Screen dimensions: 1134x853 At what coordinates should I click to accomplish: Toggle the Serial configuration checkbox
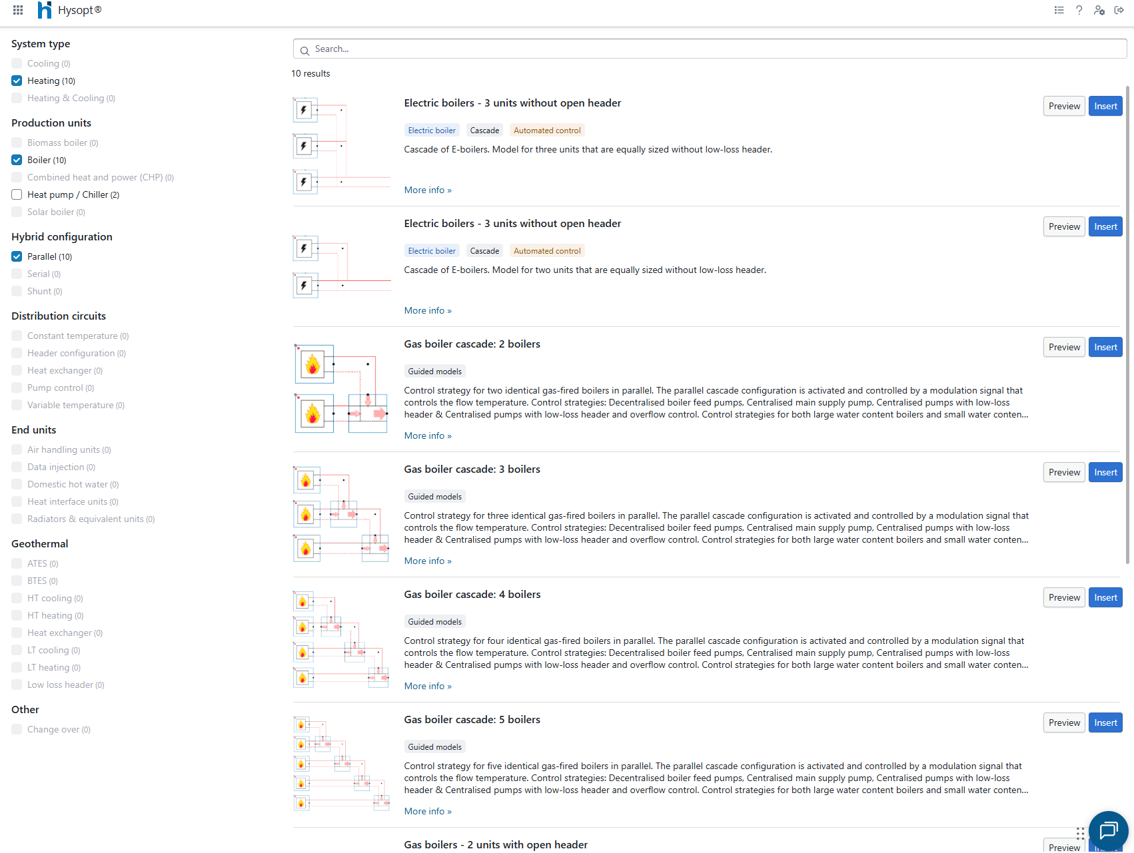click(17, 274)
